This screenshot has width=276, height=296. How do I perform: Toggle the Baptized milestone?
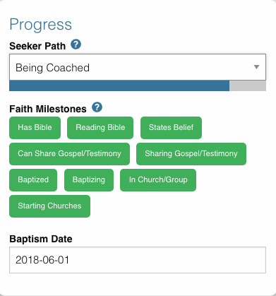tap(33, 180)
